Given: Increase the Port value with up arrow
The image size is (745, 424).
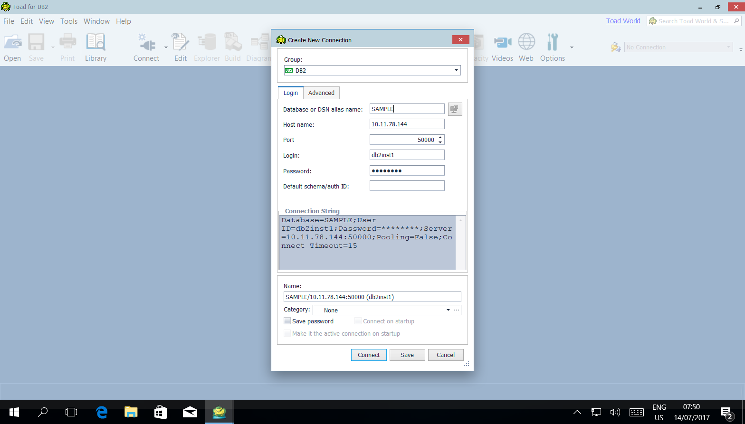Looking at the screenshot, I should [440, 138].
